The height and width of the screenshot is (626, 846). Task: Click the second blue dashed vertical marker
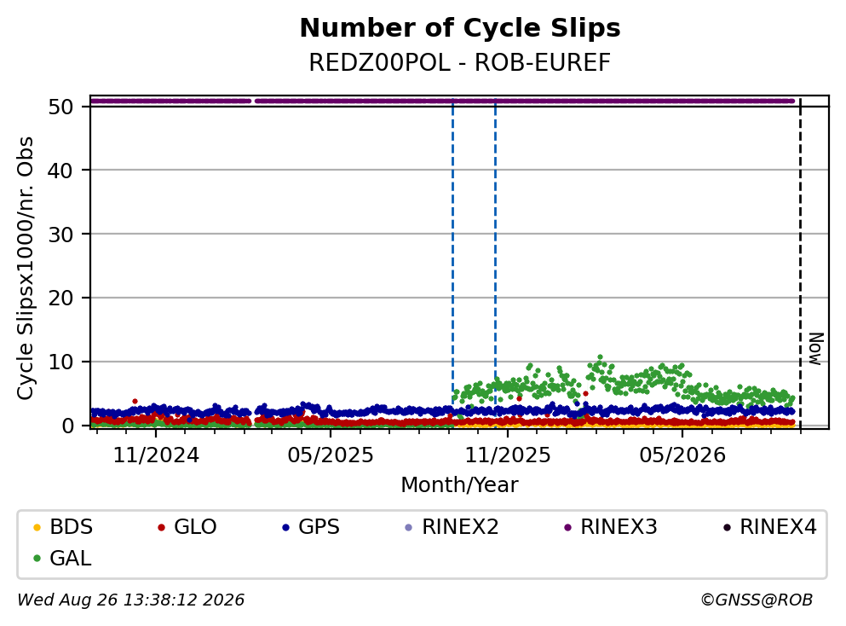(495, 264)
